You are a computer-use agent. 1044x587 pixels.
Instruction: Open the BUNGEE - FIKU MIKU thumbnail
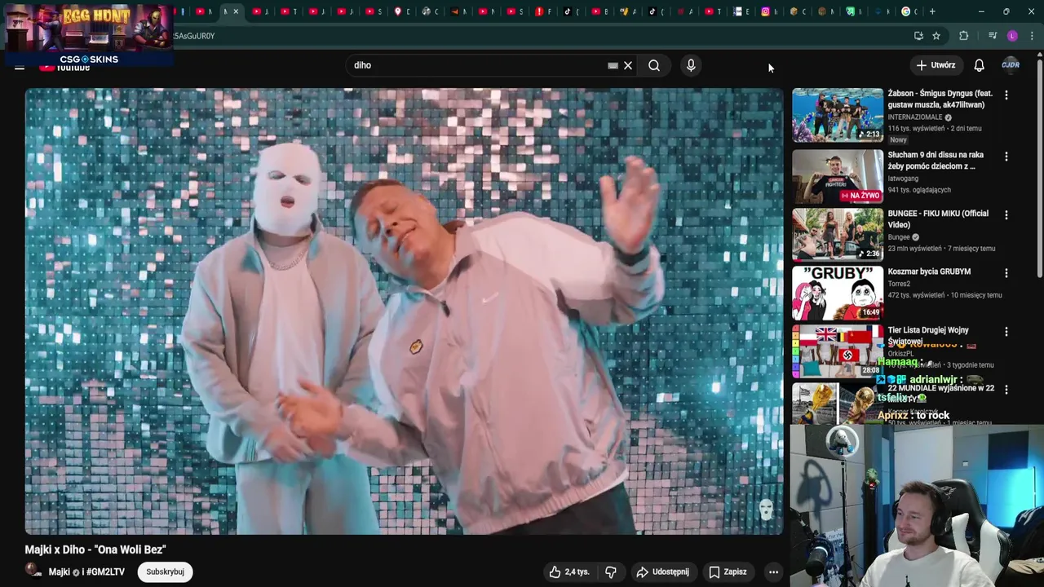tap(838, 234)
